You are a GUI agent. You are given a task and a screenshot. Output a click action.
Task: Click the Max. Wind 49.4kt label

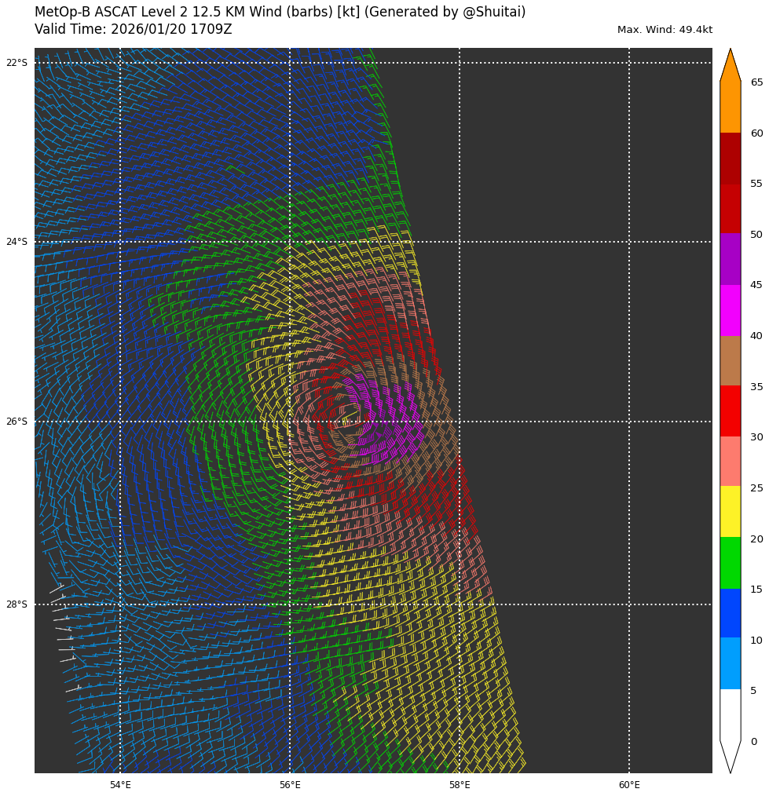(665, 30)
